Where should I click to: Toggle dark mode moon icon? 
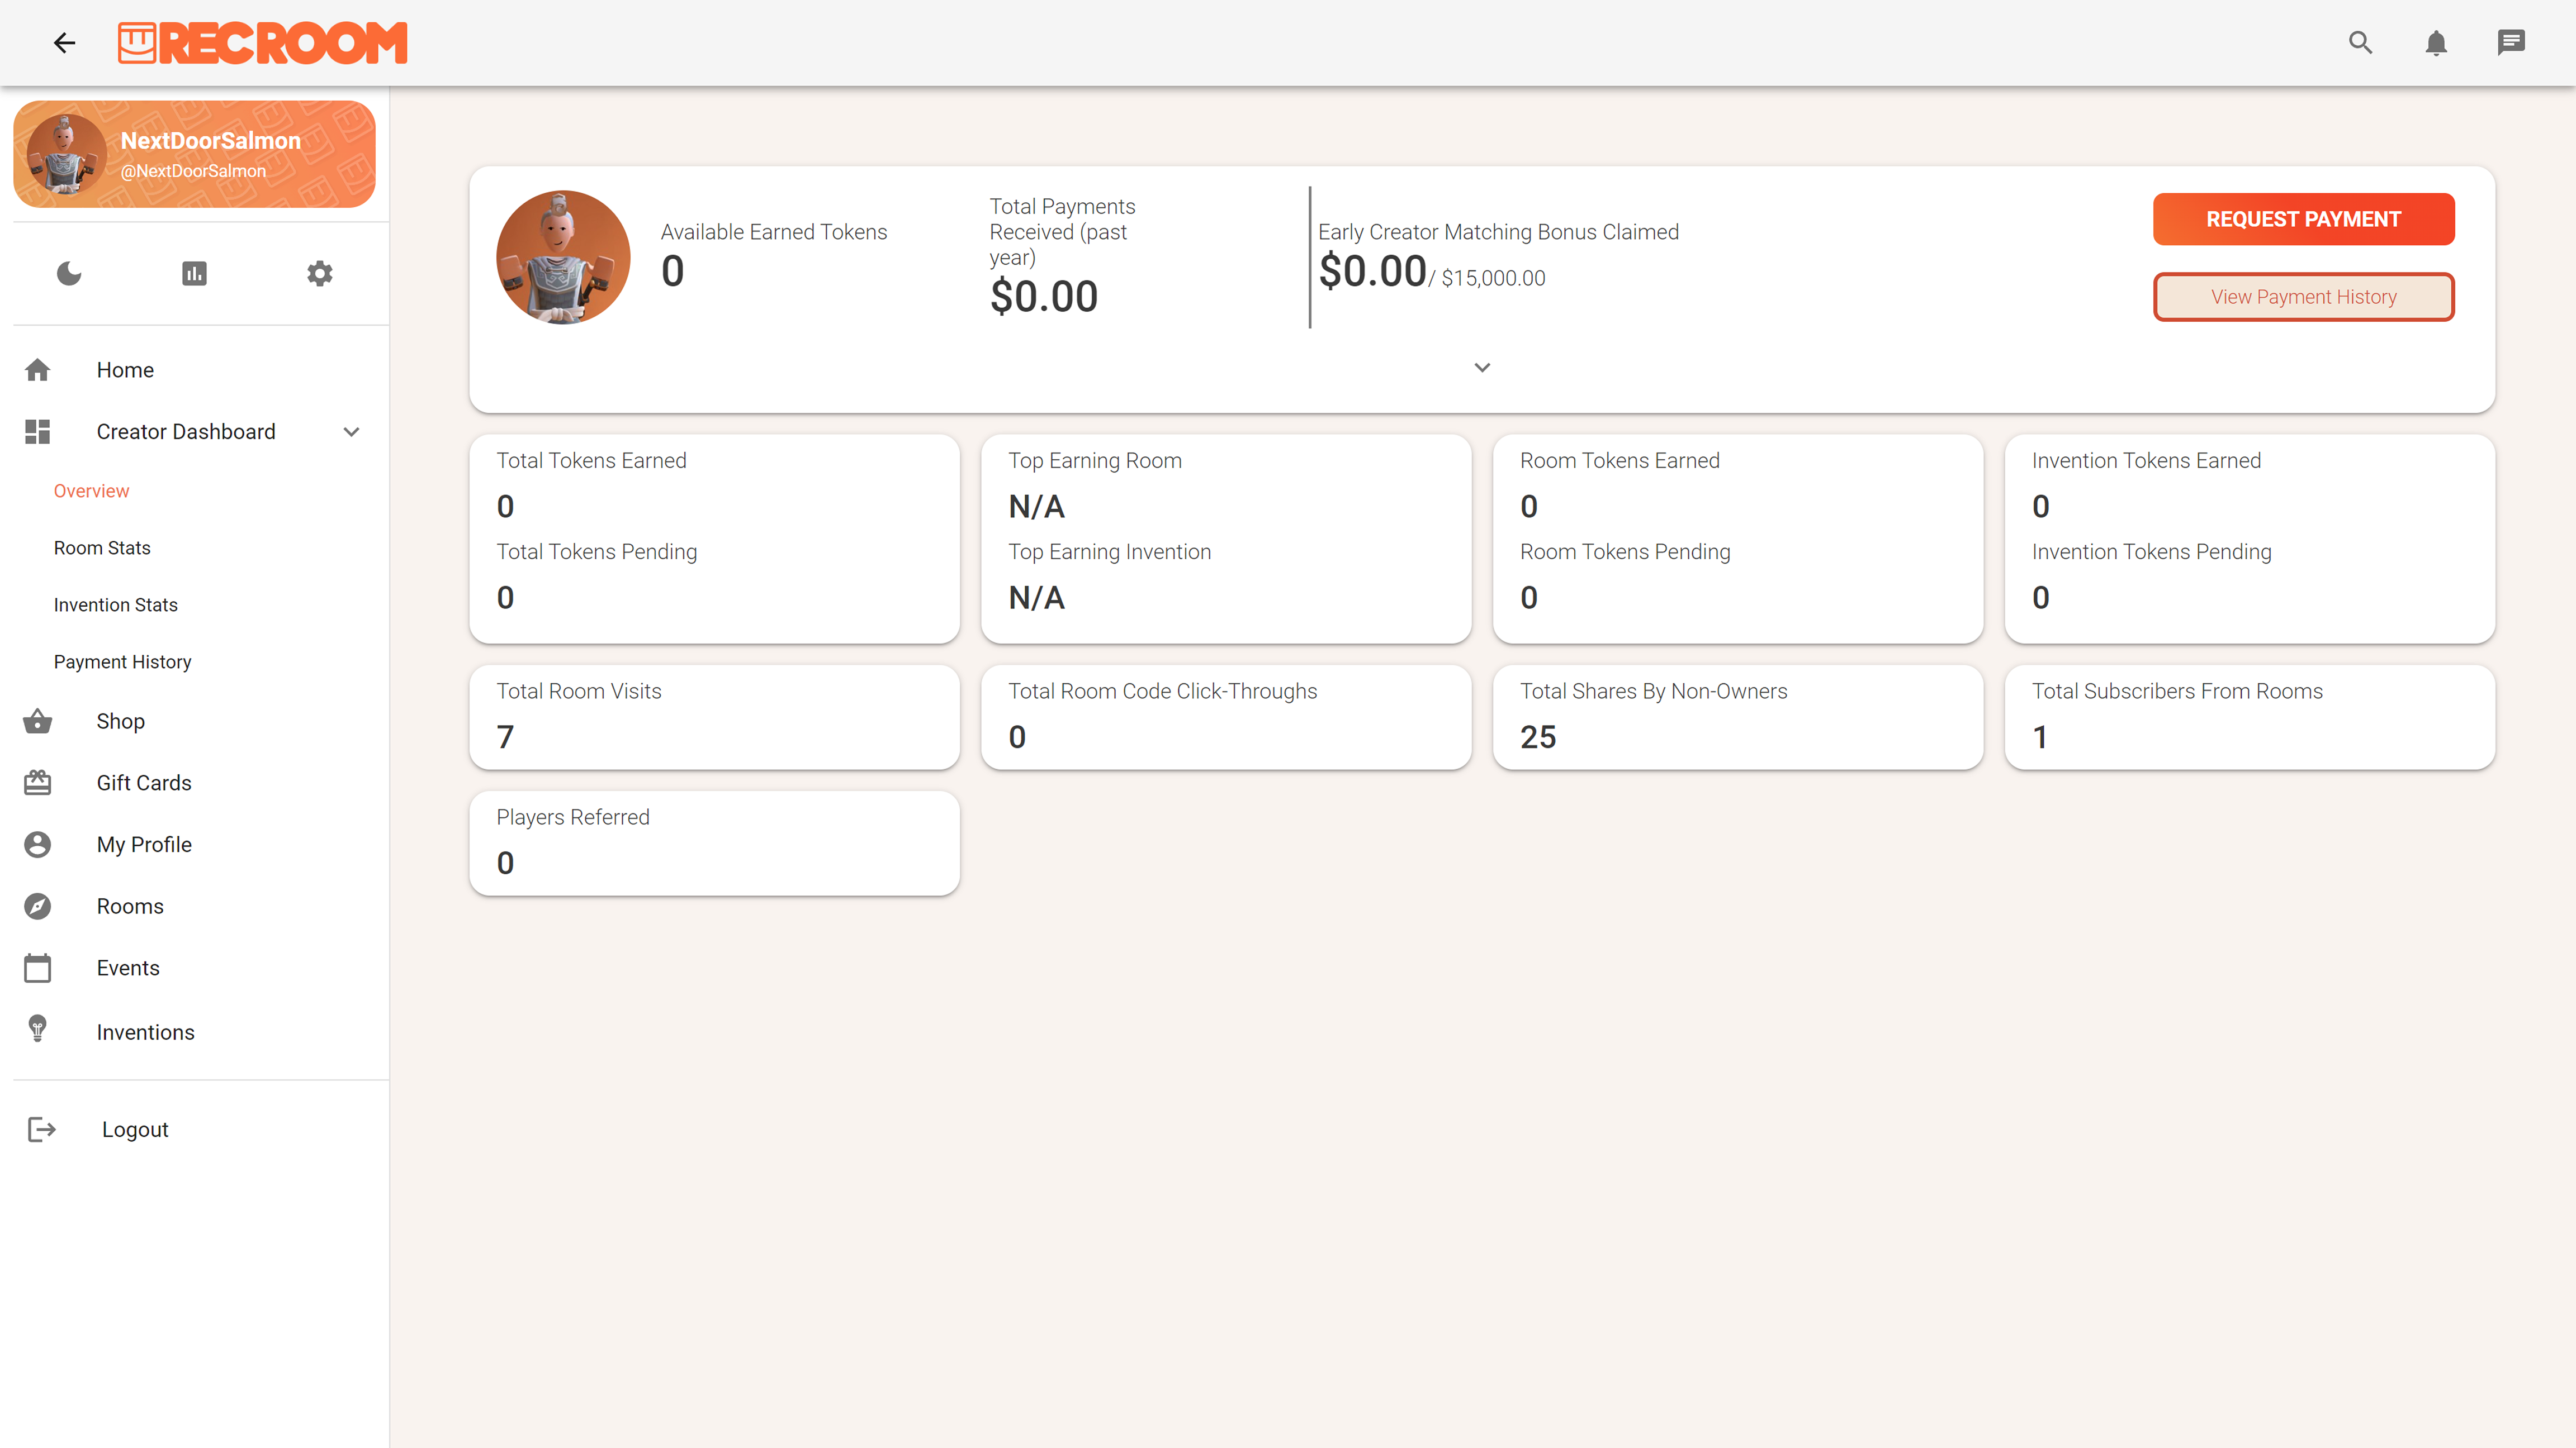coord(69,273)
